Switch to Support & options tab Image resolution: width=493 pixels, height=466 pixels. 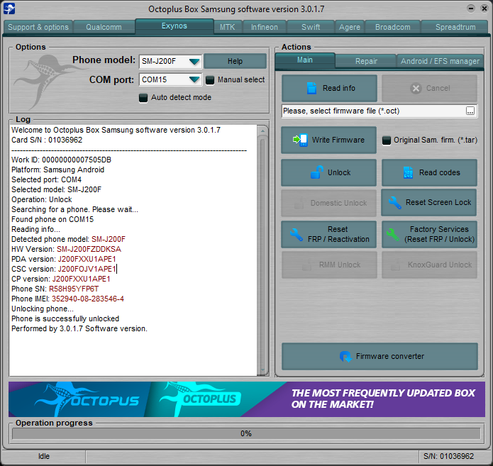tap(38, 27)
